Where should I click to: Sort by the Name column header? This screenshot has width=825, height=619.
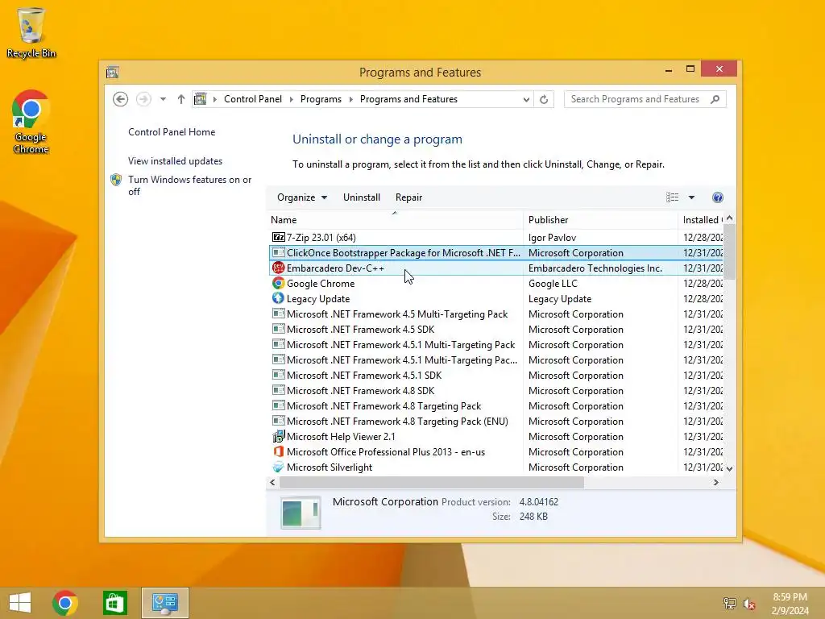(395, 219)
